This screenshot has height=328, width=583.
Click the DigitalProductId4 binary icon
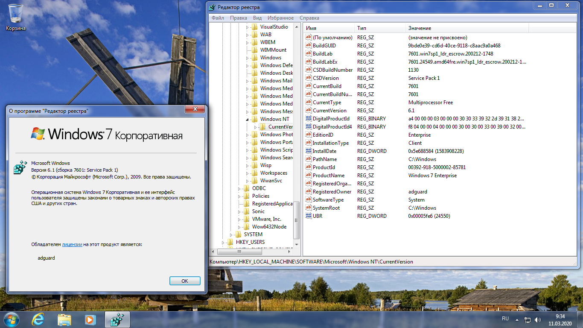point(309,127)
